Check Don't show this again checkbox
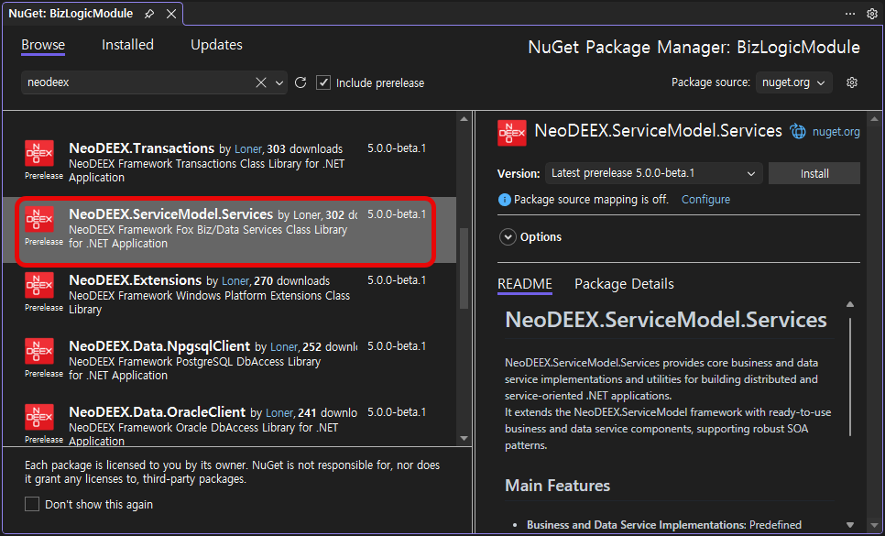This screenshot has width=885, height=536. click(x=32, y=504)
